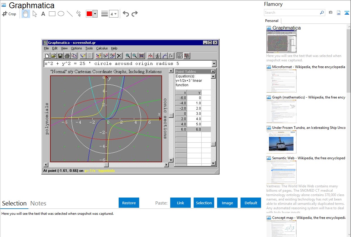Click the Save floppy disk icon
This screenshot has width=351, height=237.
click(x=60, y=56)
